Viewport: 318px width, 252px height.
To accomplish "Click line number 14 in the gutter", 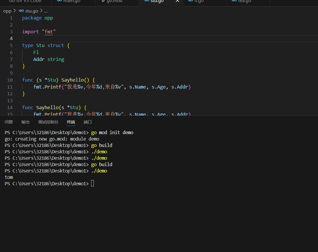I will 10,108.
